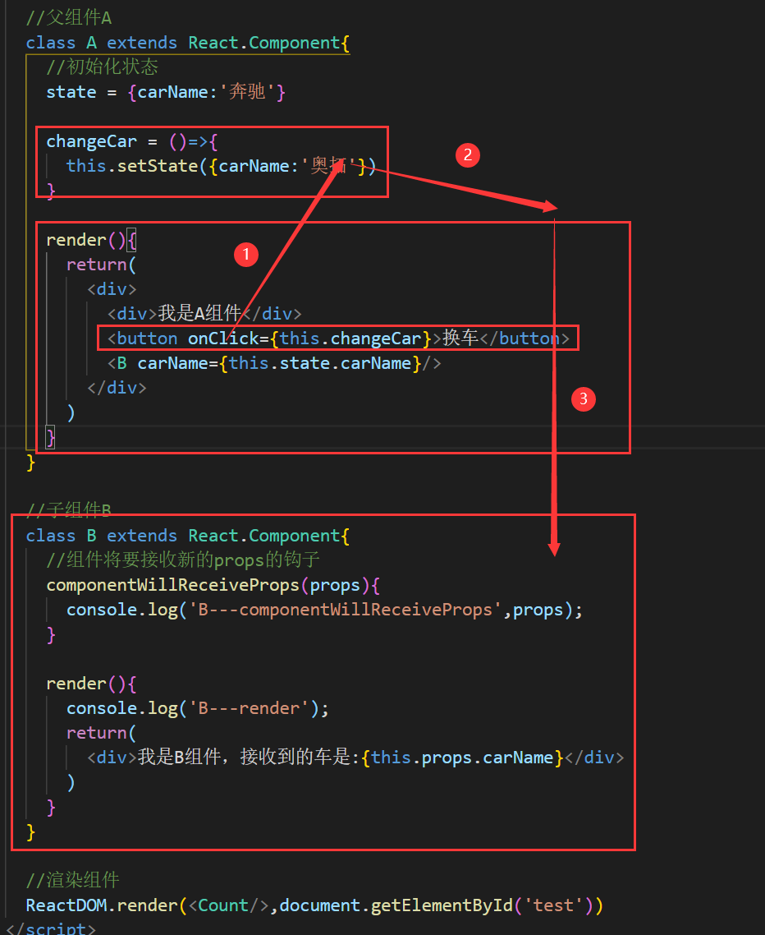
Task: Click the console.log('B---render') statement
Action: pyautogui.click(x=197, y=708)
